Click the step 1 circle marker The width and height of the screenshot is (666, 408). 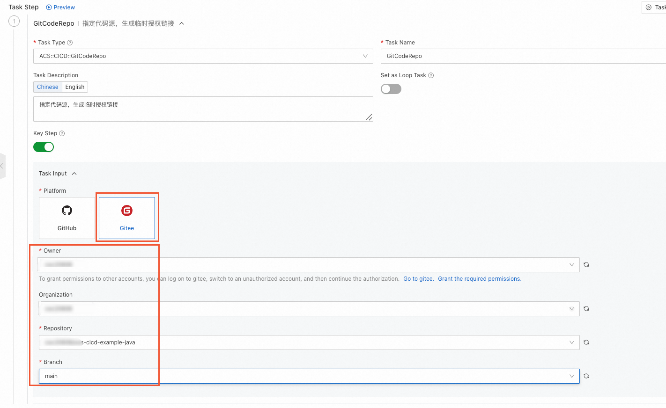pos(14,21)
